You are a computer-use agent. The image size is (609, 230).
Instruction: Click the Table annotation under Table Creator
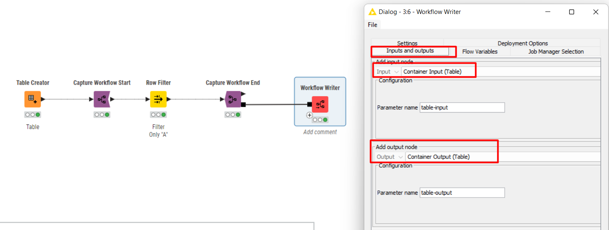[x=33, y=127]
